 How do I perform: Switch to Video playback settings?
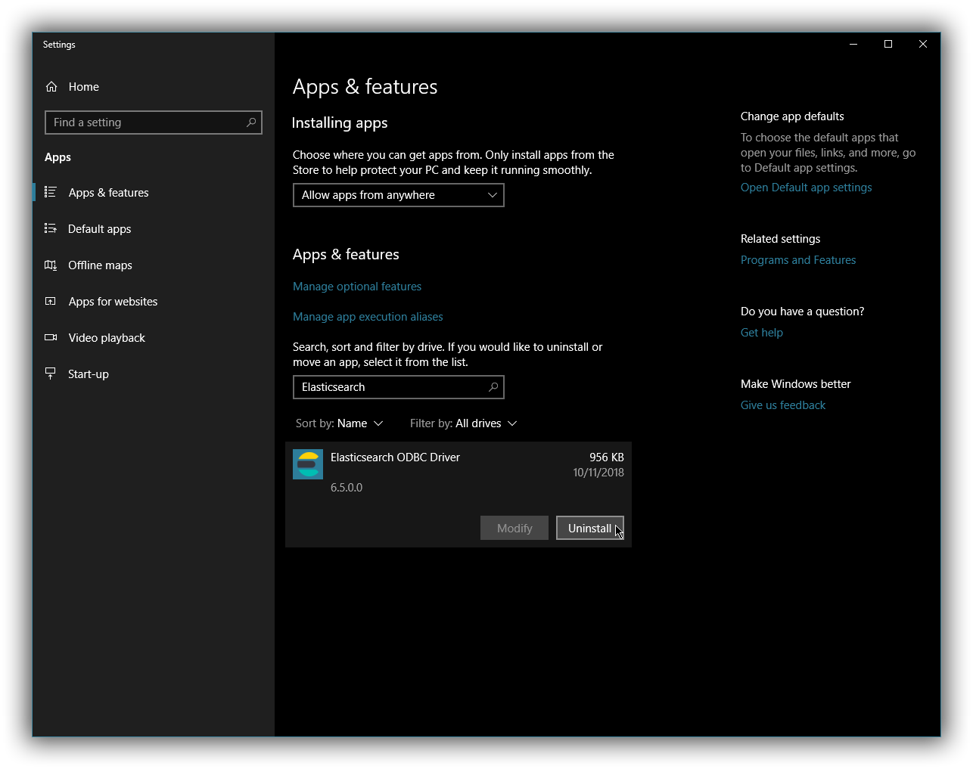point(107,338)
